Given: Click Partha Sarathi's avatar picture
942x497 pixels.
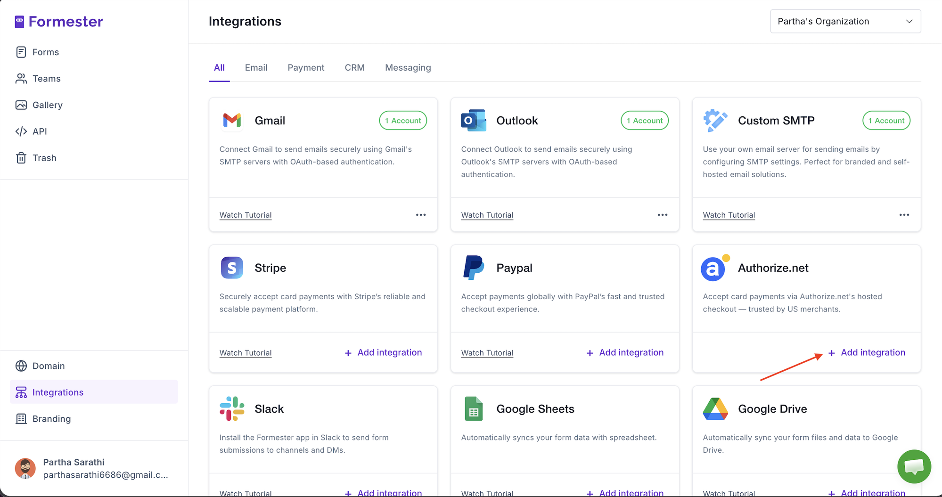Looking at the screenshot, I should (x=25, y=468).
